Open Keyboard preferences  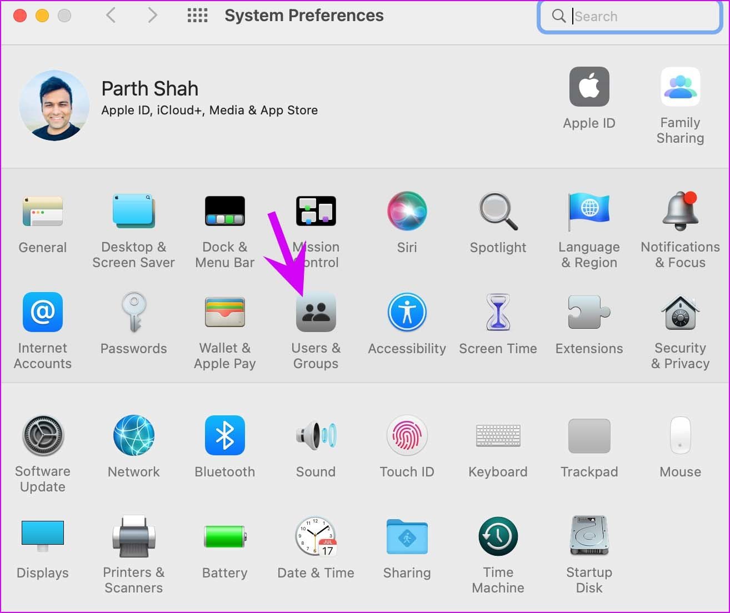pos(498,436)
